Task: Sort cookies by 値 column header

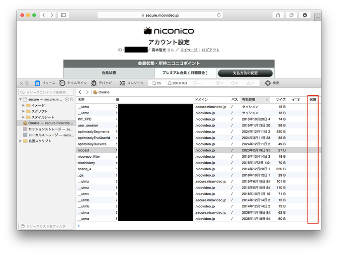Action: (154, 100)
